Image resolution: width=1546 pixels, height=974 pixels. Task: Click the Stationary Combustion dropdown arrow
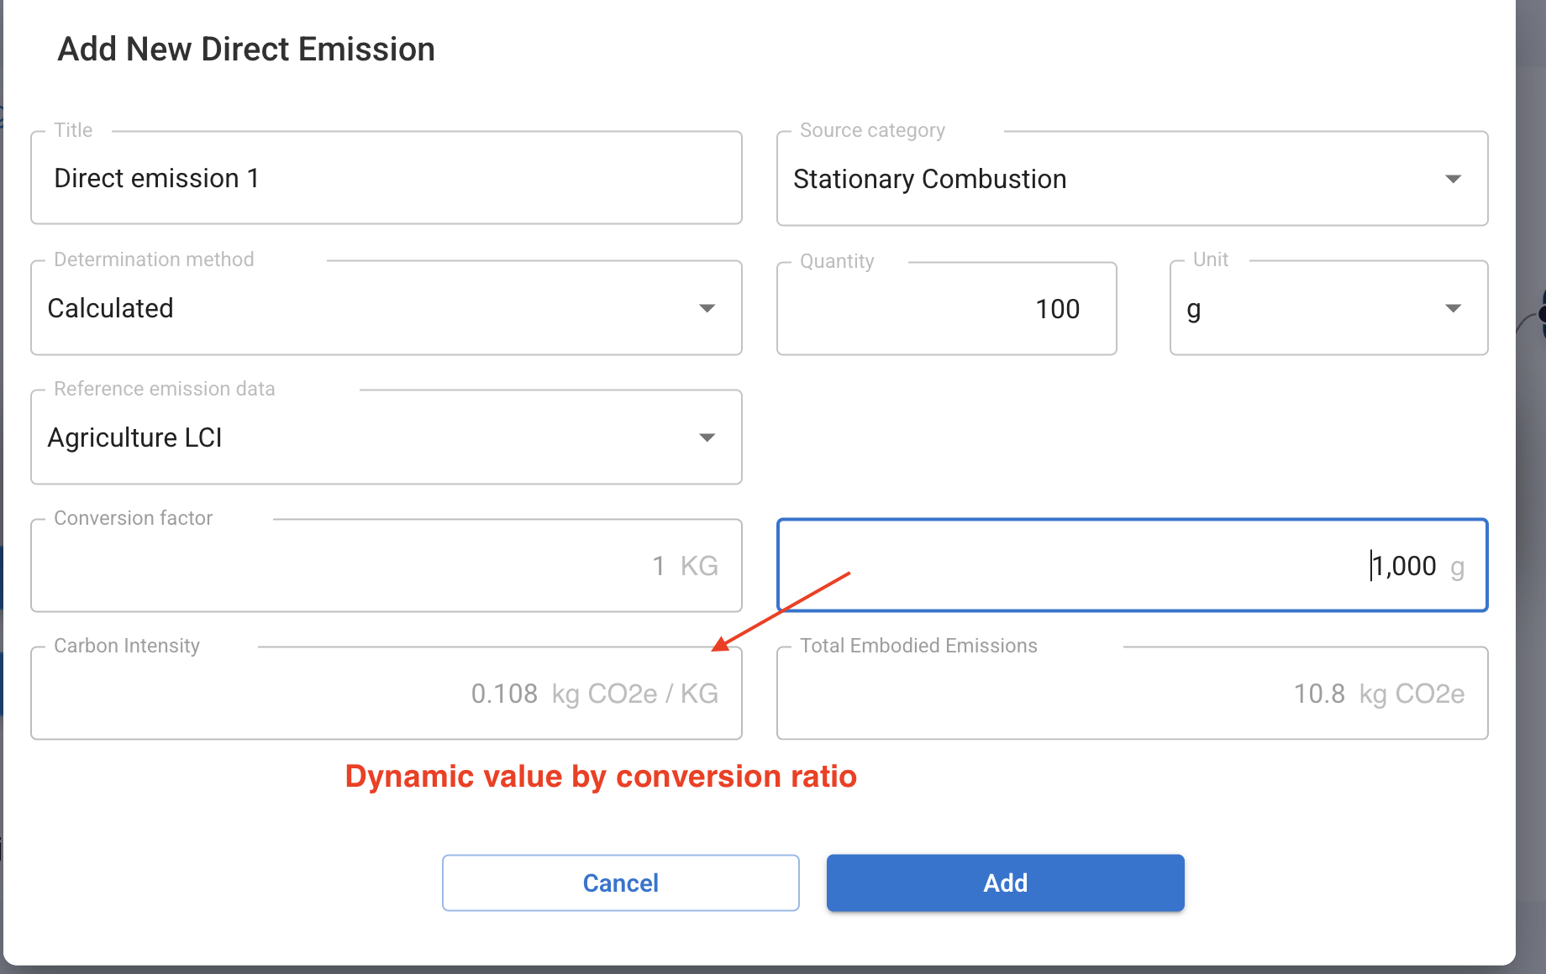1453,179
